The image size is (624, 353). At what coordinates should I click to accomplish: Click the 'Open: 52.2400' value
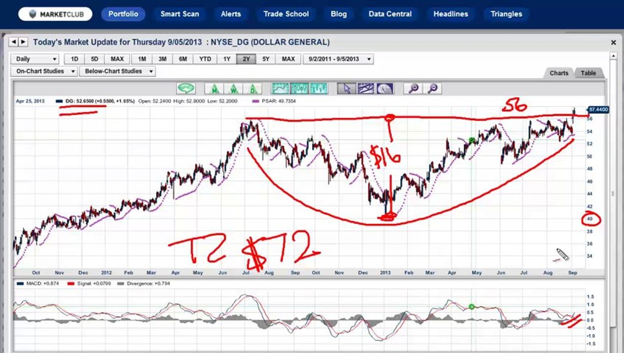[x=154, y=101]
